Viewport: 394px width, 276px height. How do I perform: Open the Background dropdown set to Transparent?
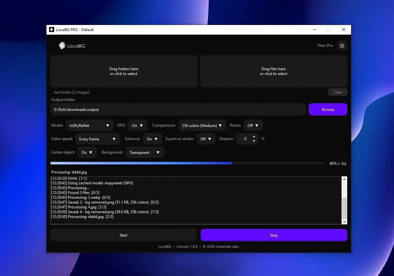click(x=145, y=152)
